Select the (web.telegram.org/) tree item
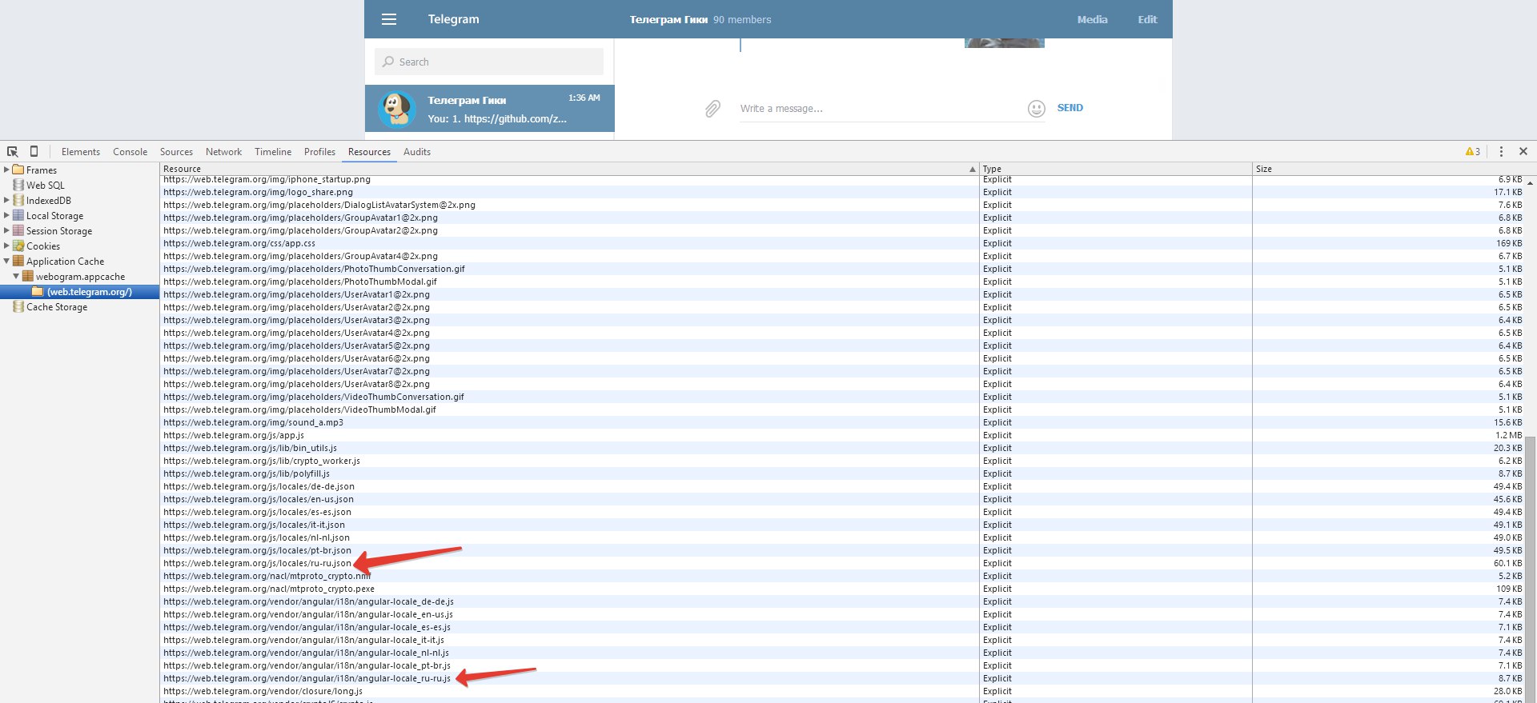This screenshot has height=703, width=1537. pos(79,292)
